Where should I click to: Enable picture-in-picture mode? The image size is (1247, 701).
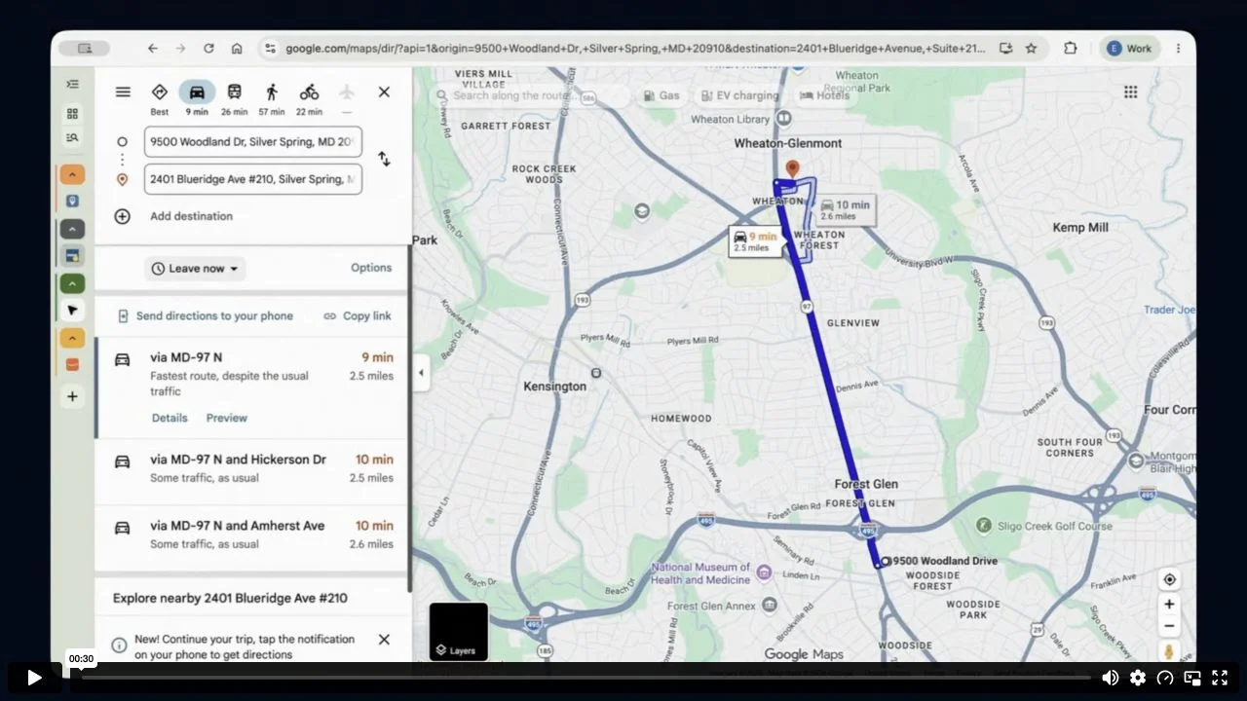click(1192, 678)
